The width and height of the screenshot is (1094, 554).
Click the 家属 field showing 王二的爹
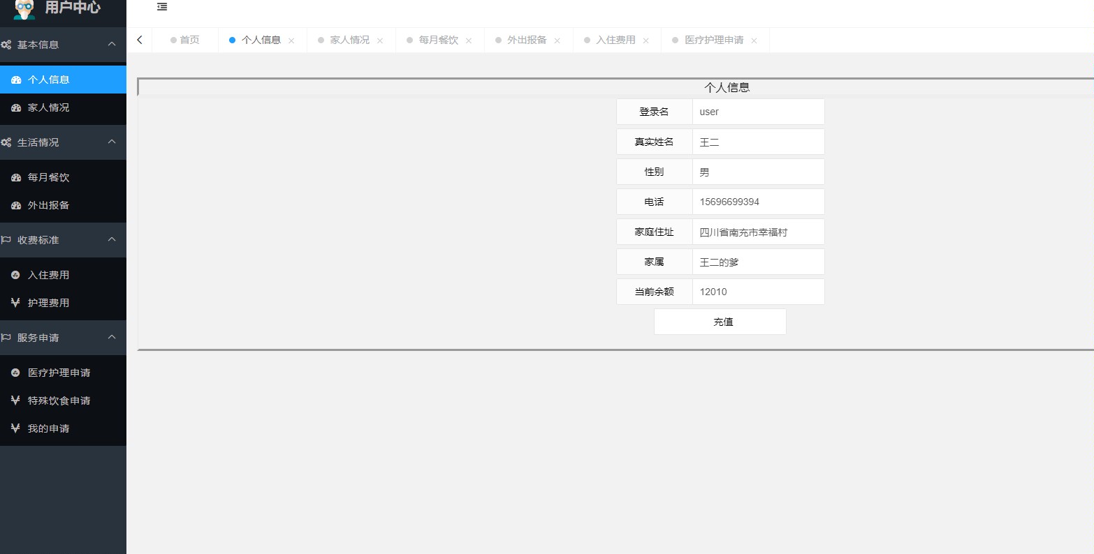tap(759, 262)
